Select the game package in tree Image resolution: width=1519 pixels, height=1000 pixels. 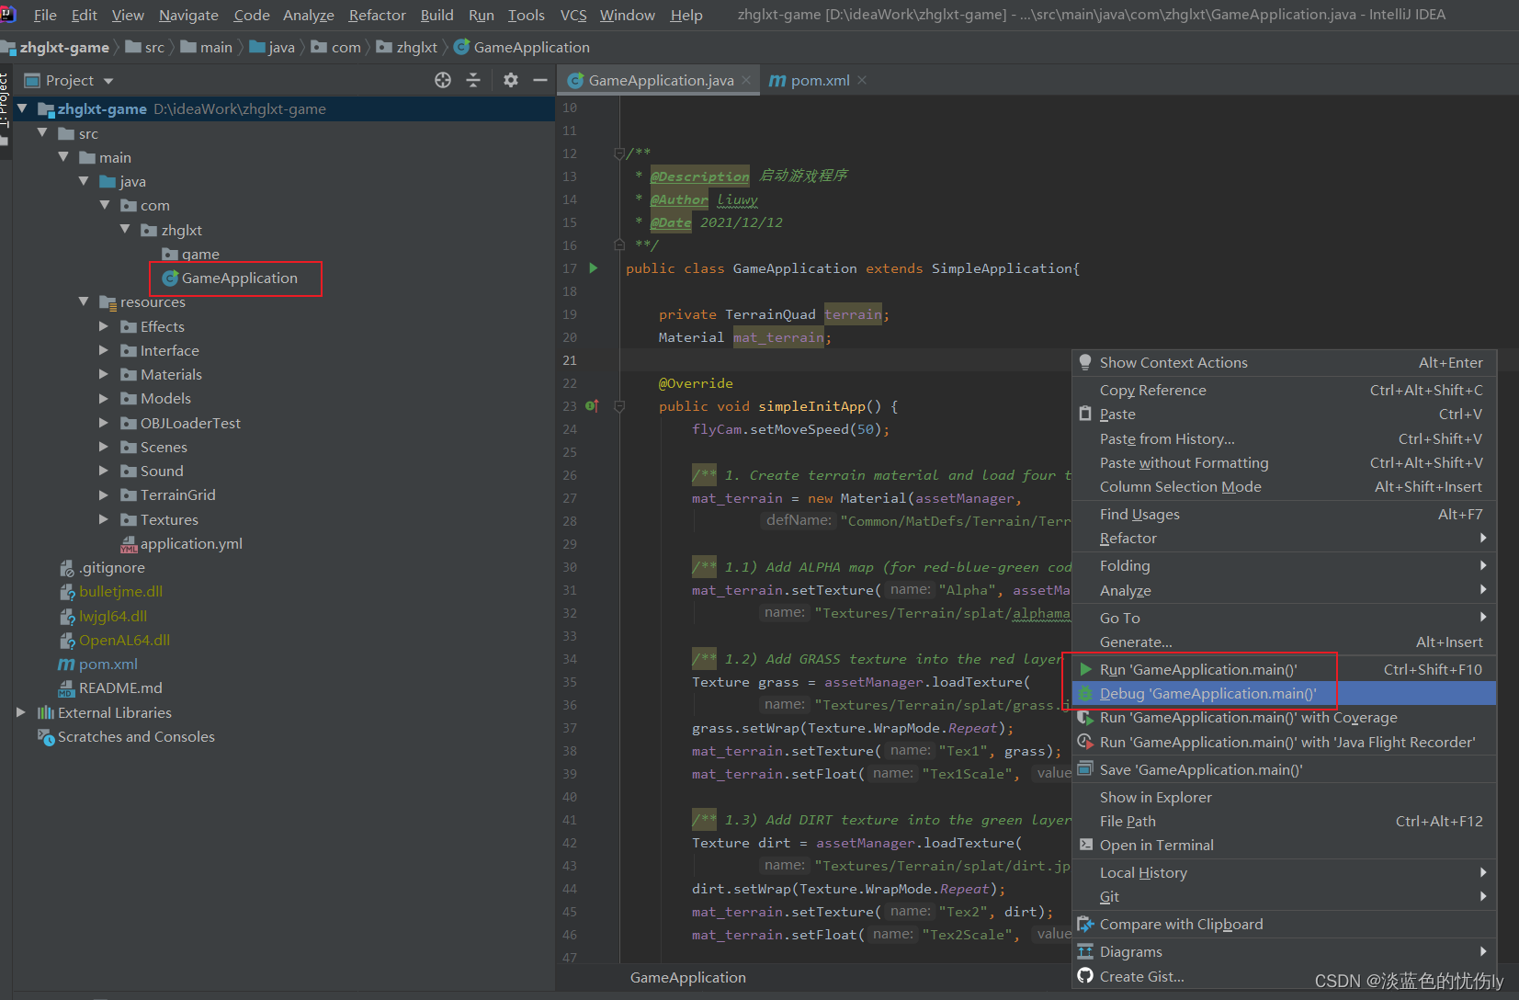pyautogui.click(x=200, y=254)
